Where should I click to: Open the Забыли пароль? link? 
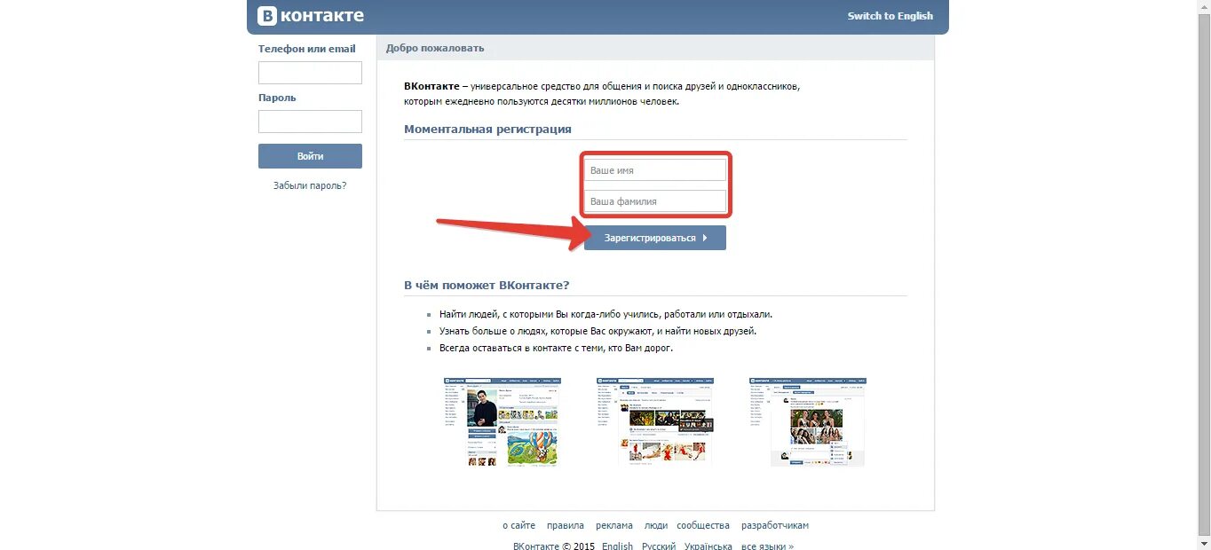310,185
